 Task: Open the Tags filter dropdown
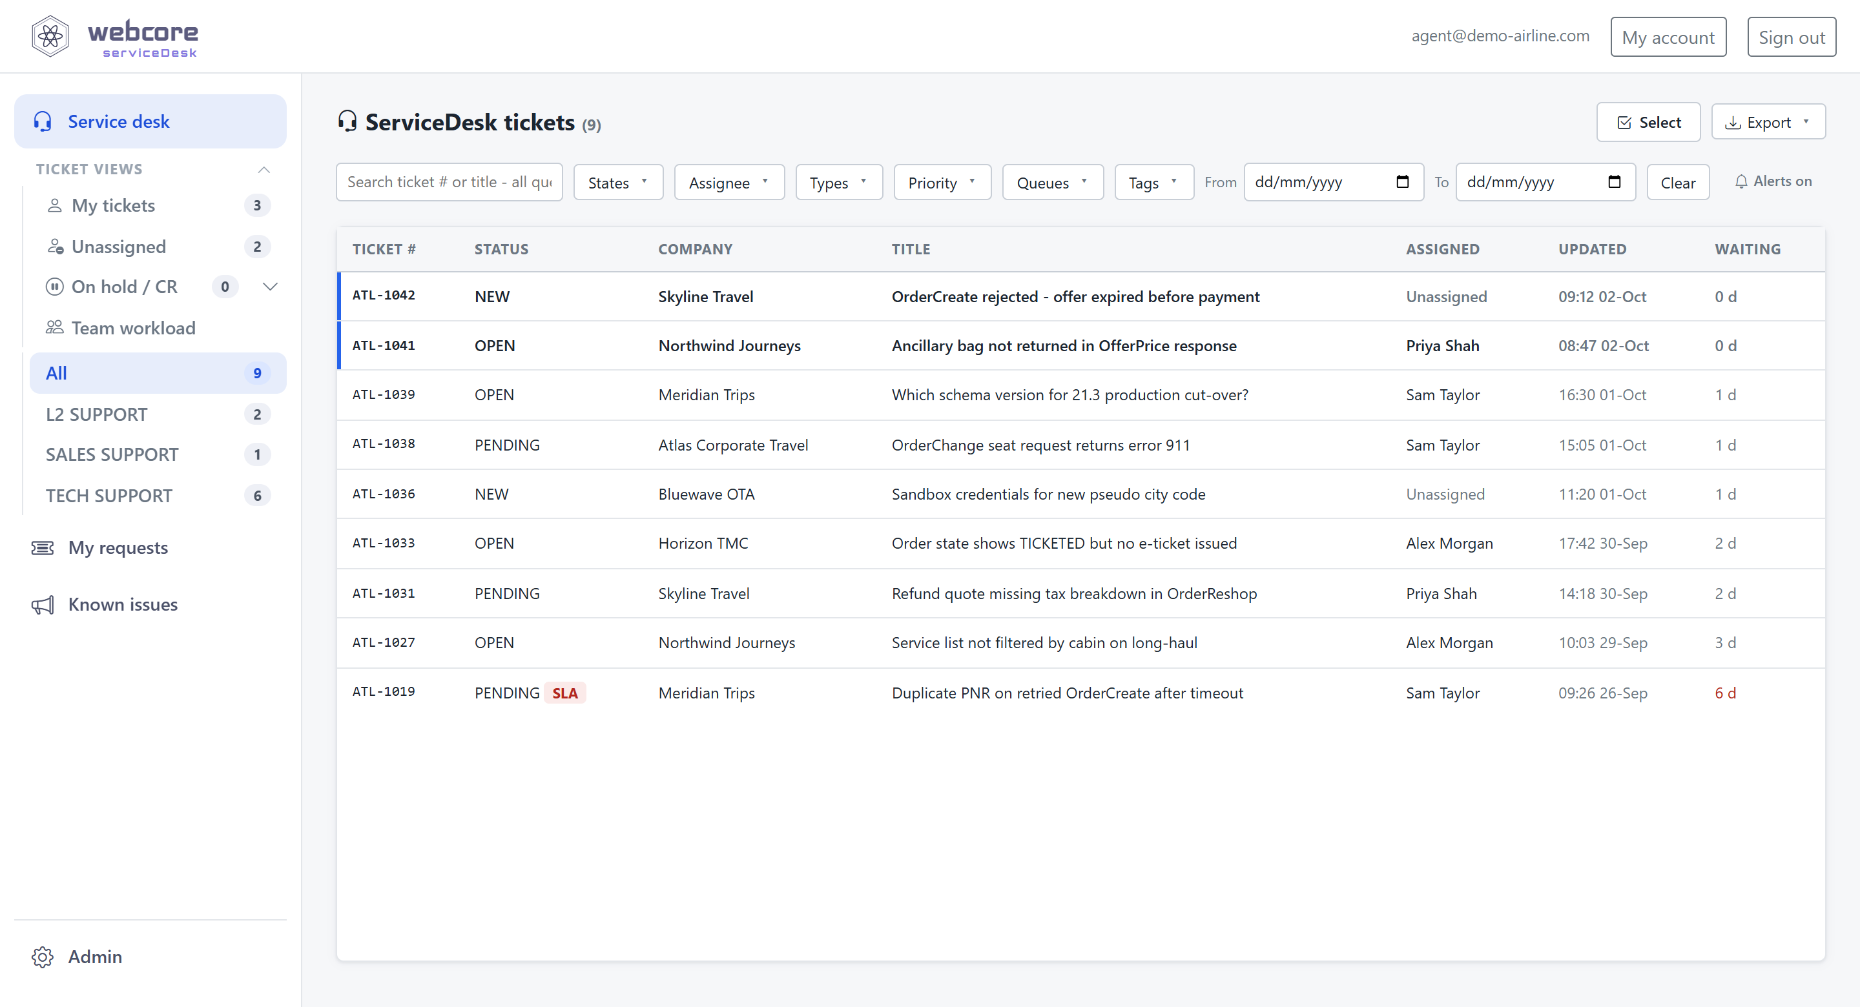[x=1154, y=183]
